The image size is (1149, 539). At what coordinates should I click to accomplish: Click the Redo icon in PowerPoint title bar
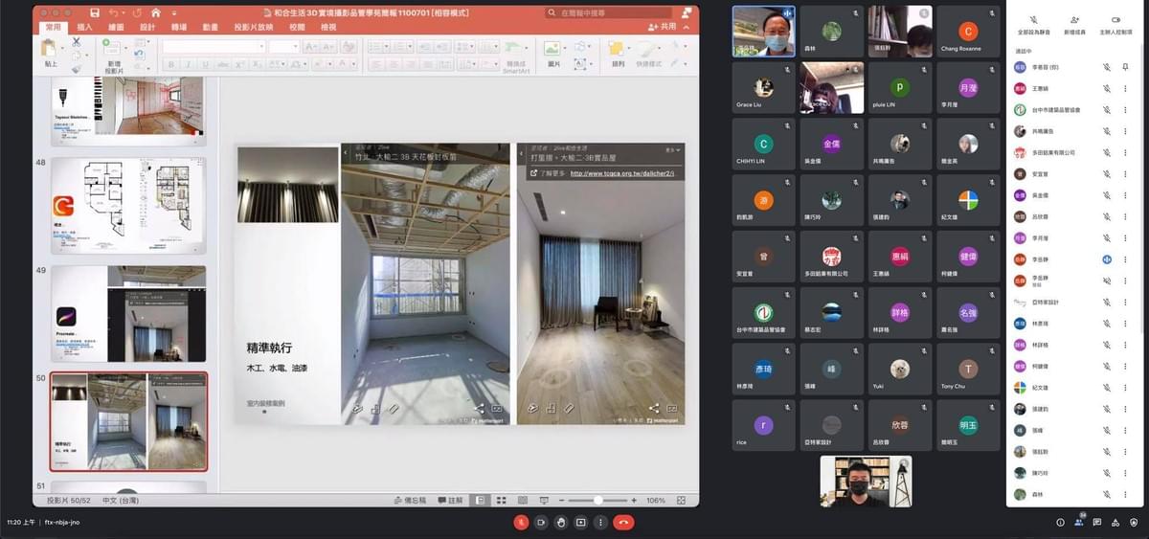coord(138,13)
